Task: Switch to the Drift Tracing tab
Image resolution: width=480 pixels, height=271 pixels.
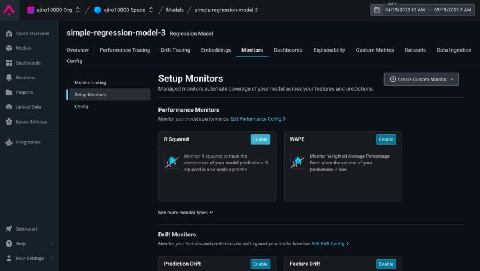Action: 175,50
